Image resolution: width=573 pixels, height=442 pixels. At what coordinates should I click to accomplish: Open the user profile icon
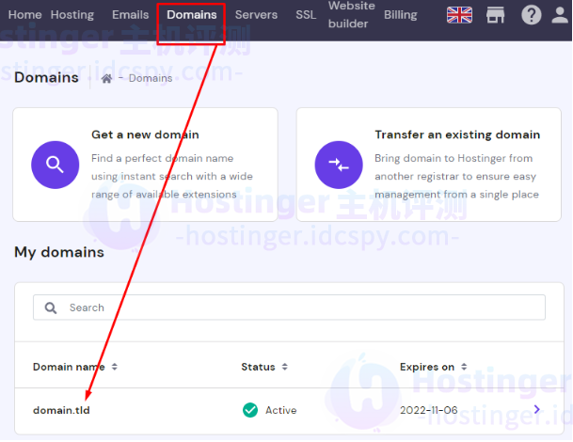(x=564, y=15)
